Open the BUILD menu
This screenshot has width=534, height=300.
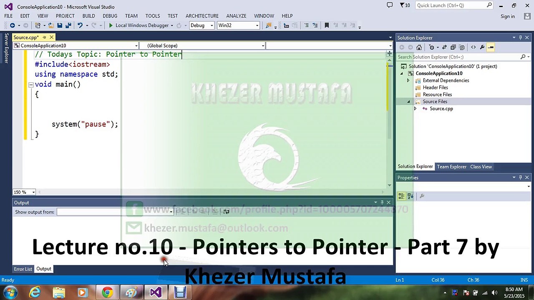(x=88, y=16)
